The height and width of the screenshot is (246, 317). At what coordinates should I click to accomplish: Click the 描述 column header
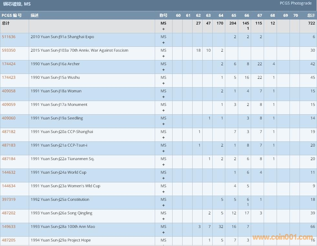coord(35,15)
